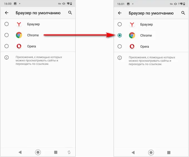Tap the home button on the right phone
189x157 pixels.
pos(151,153)
